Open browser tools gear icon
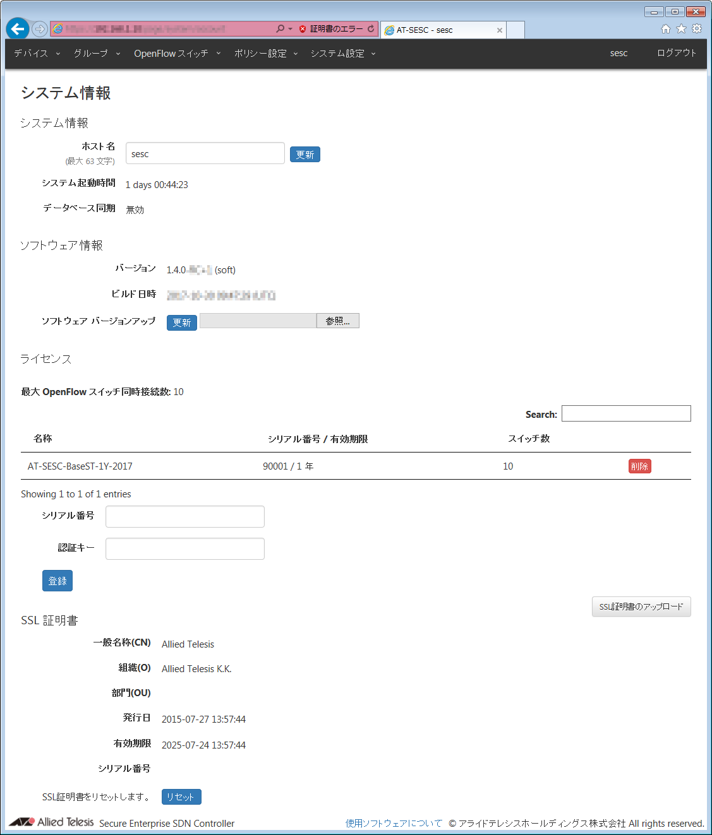This screenshot has height=835, width=712. 697,28
